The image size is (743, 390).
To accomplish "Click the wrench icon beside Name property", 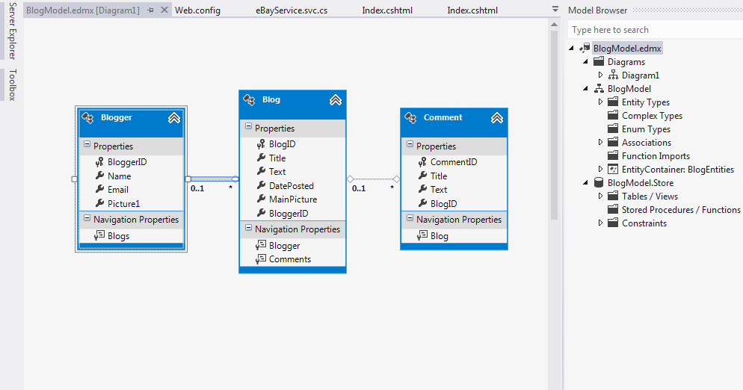I will pos(99,176).
